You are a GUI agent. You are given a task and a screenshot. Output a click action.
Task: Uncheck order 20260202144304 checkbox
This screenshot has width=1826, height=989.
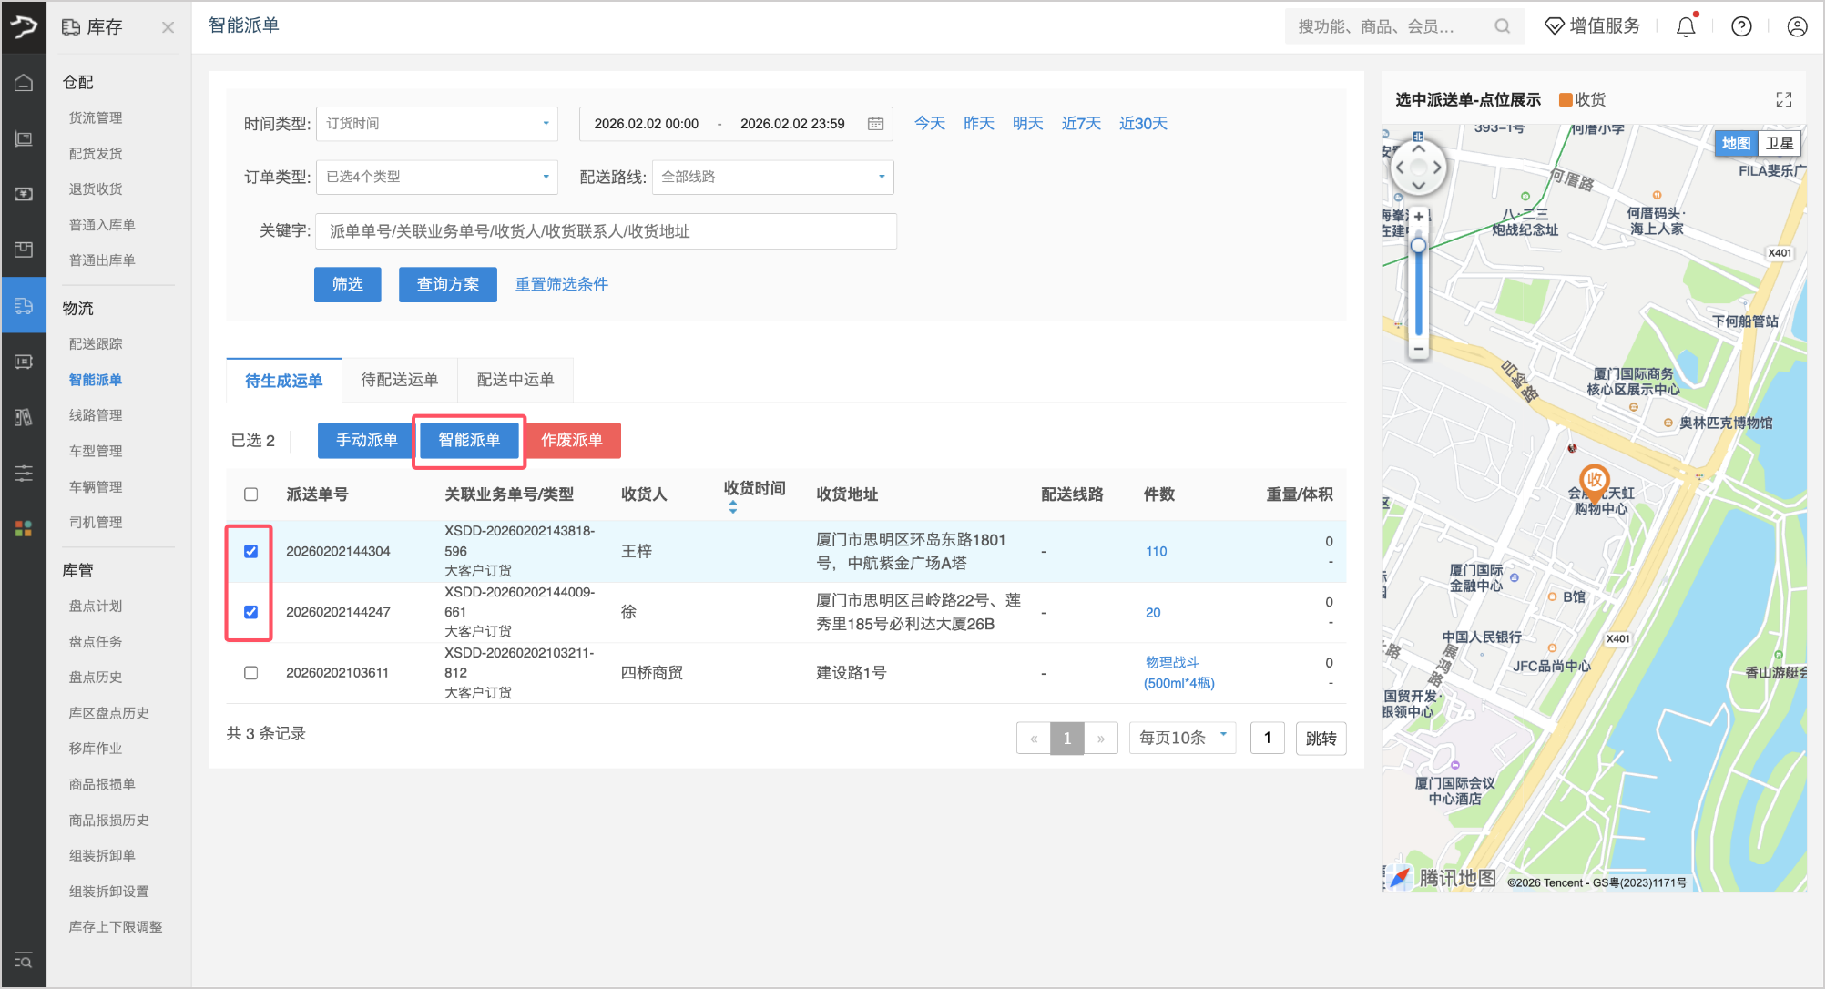coord(251,551)
